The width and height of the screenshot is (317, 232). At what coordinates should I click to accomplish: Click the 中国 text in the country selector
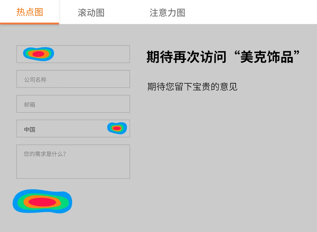pos(30,130)
